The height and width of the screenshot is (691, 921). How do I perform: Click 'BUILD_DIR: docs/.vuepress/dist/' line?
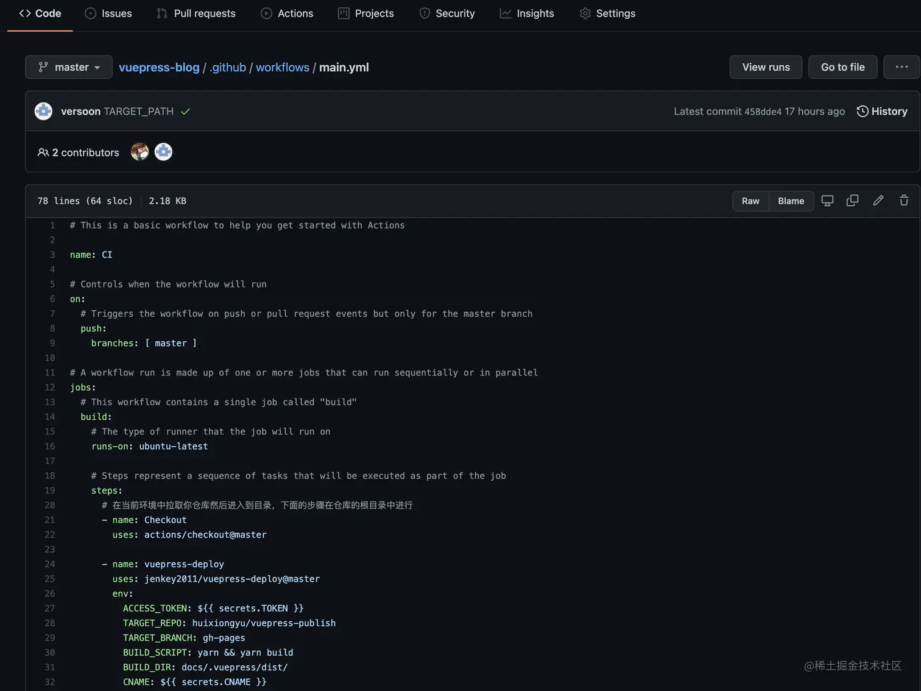click(x=205, y=667)
